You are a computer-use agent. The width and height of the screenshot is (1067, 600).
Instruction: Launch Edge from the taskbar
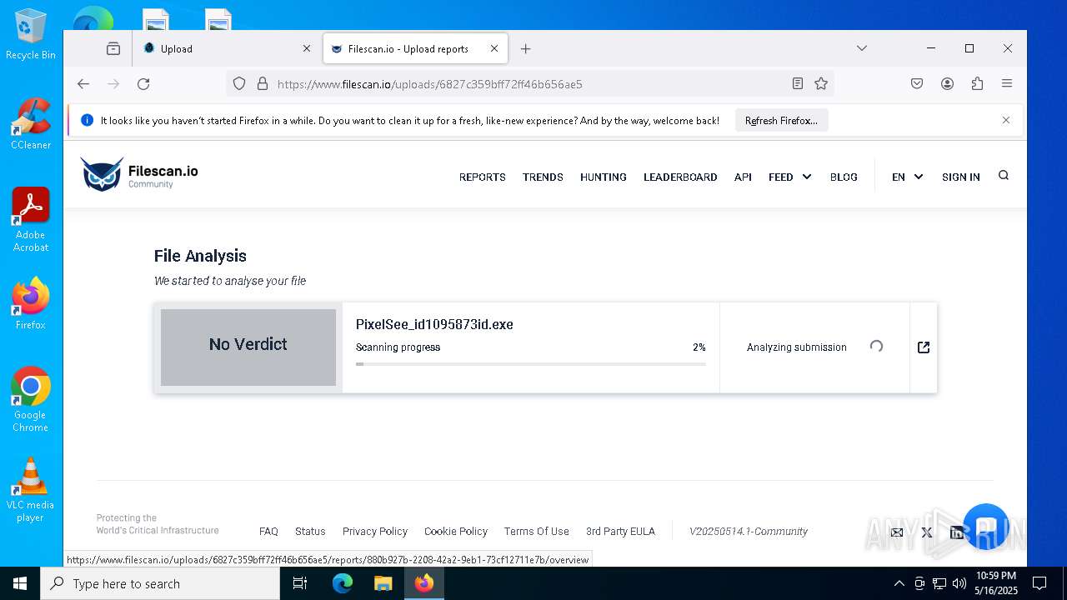point(343,583)
